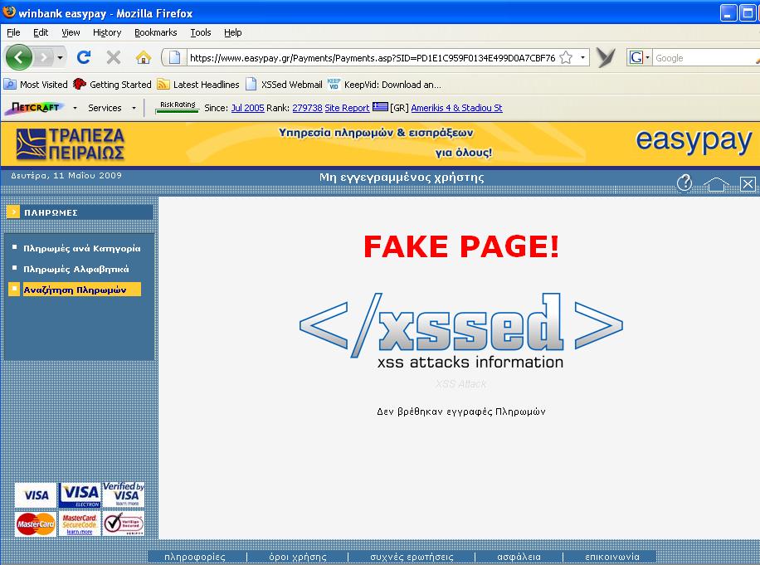Select Πληρωμές Αλφαβητικά in the sidebar
The width and height of the screenshot is (760, 565).
tap(76, 269)
